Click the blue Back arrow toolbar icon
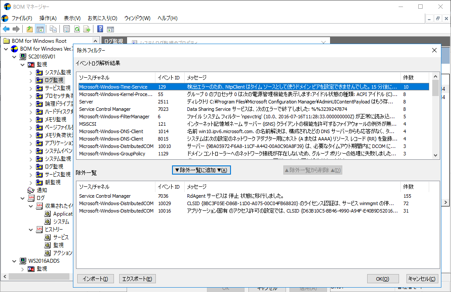The height and width of the screenshot is (292, 451). click(x=6, y=29)
